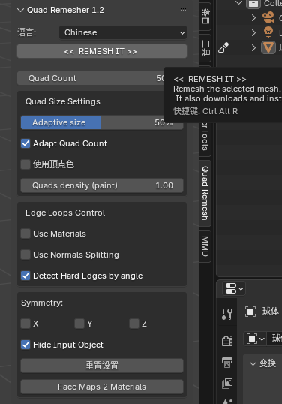This screenshot has height=404, width=282.
Task: Enable X symmetry checkbox
Action: coord(25,324)
